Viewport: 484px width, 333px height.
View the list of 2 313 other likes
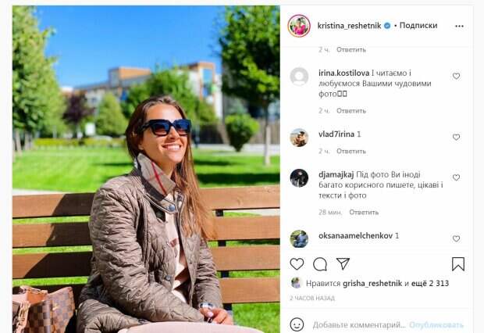coord(430,283)
